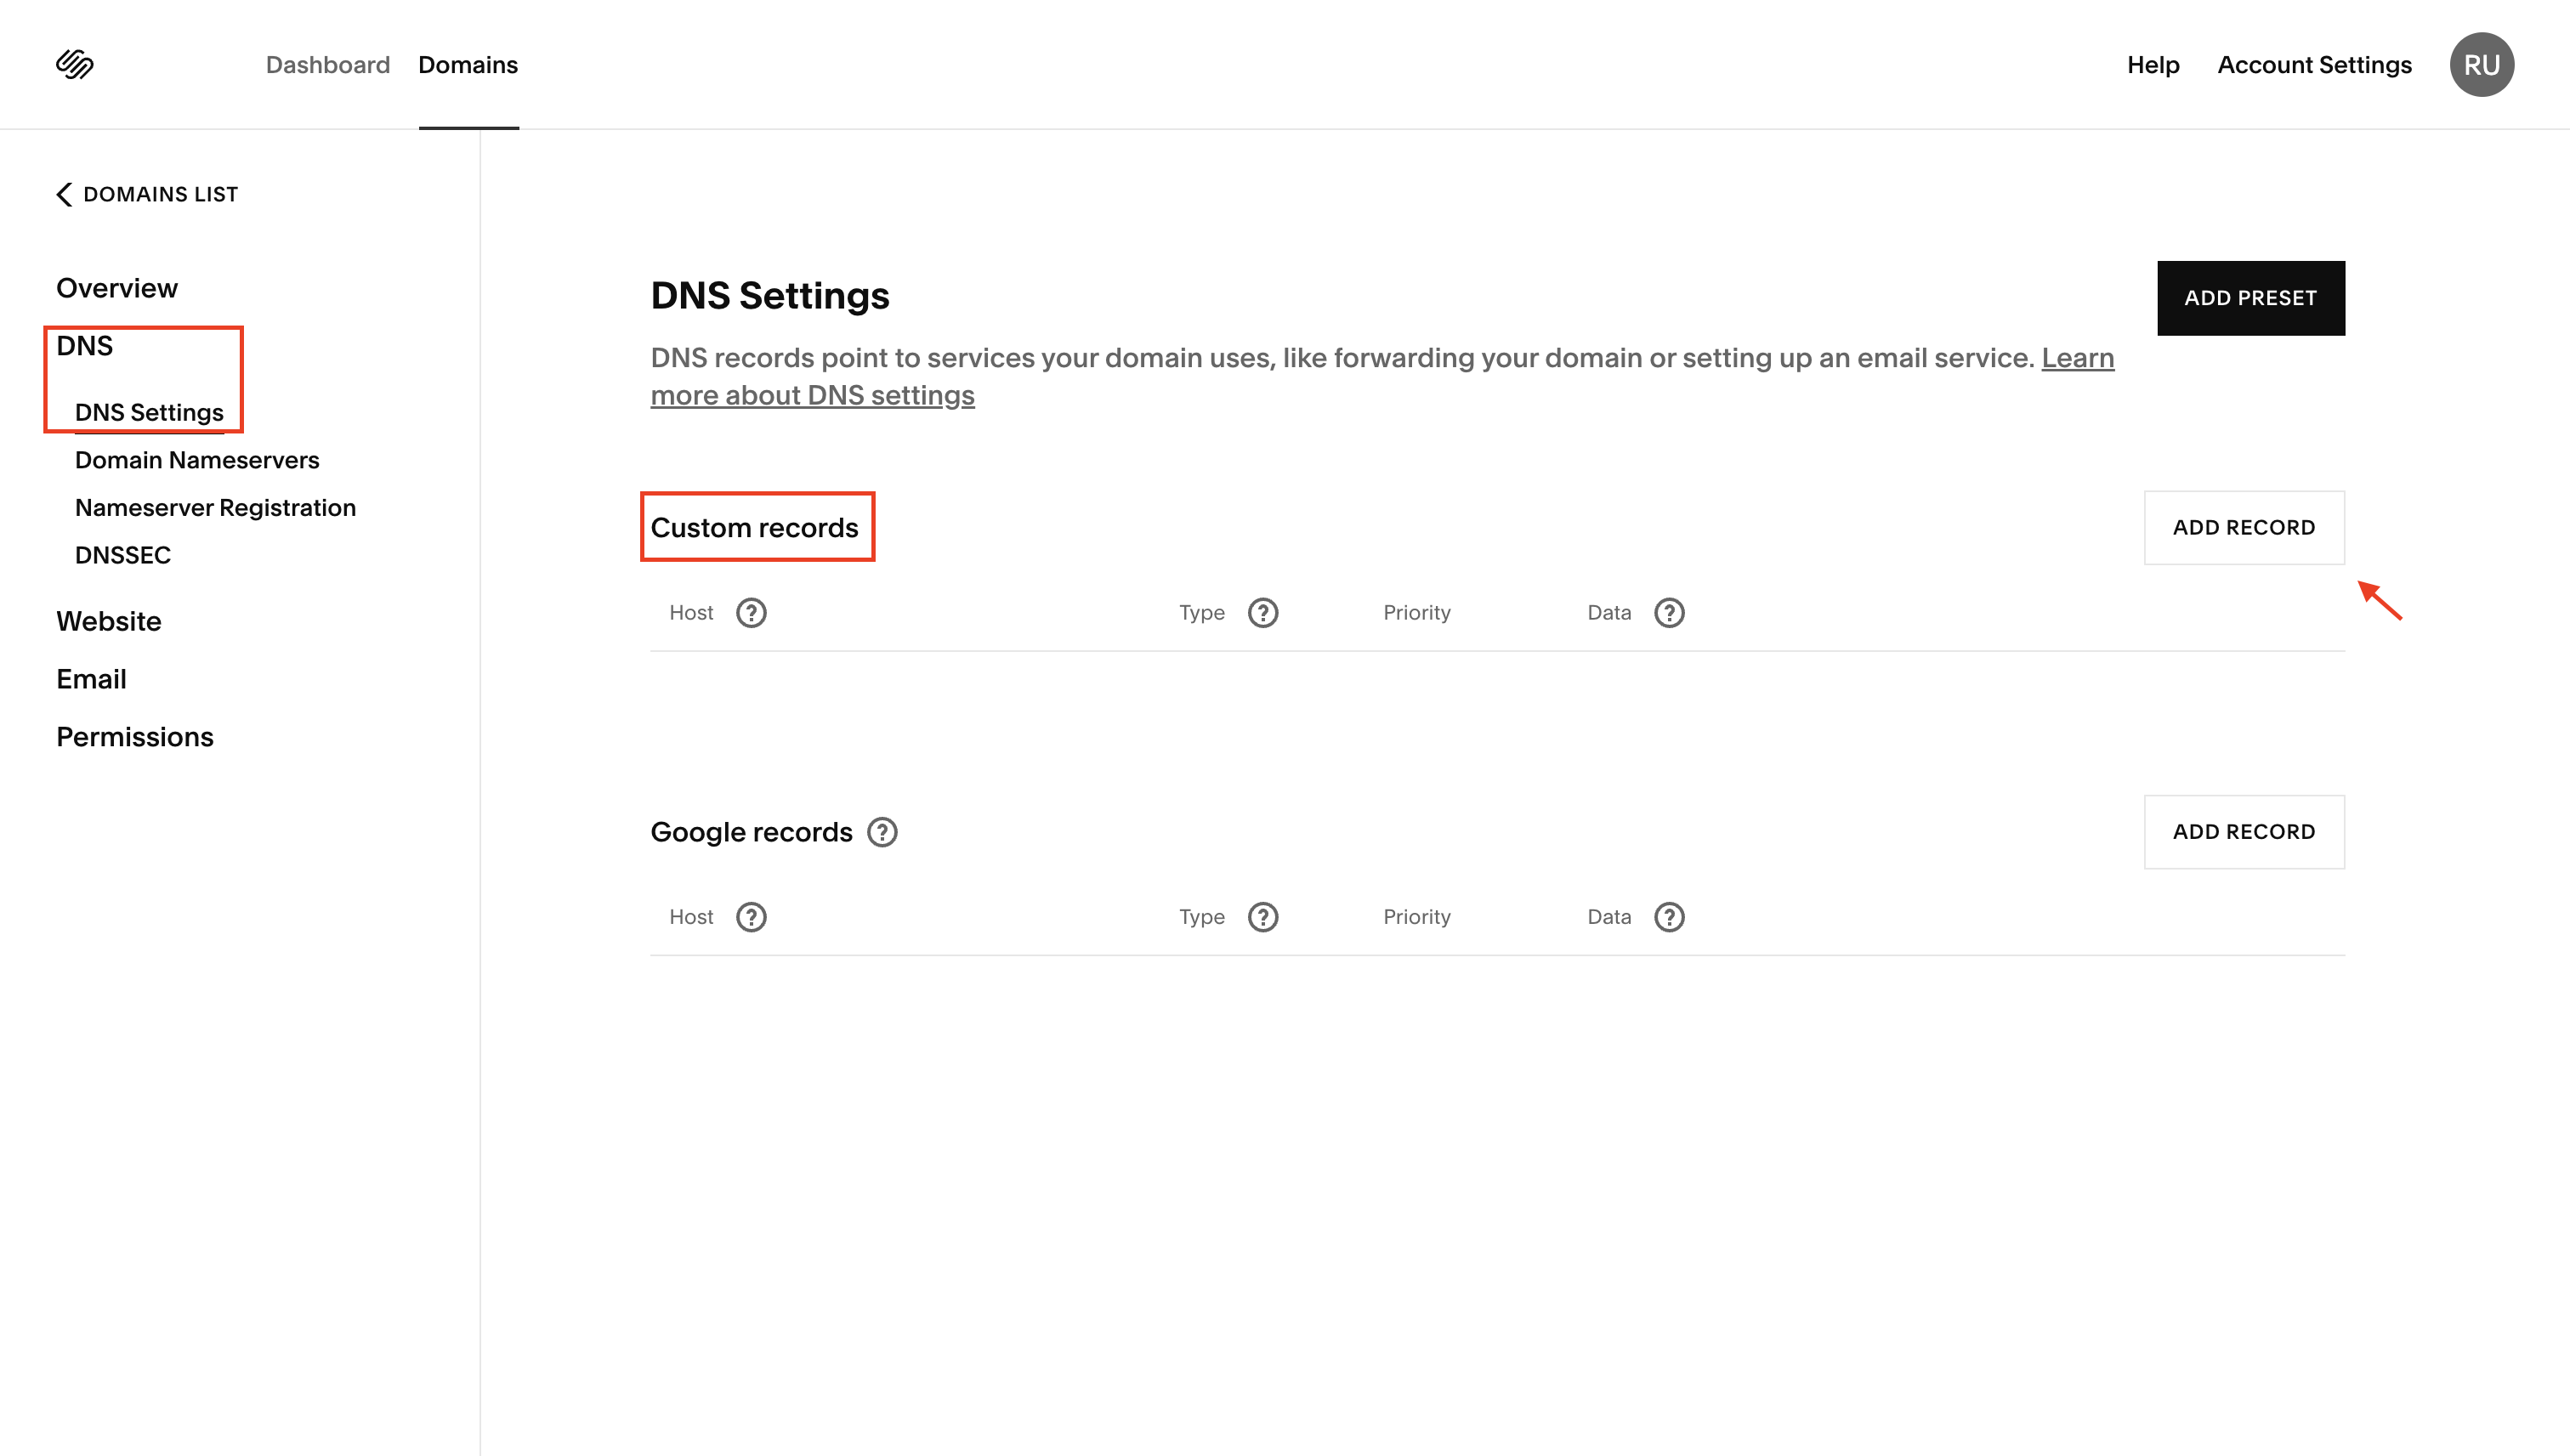
Task: Click the Squarespace logo icon
Action: [x=75, y=65]
